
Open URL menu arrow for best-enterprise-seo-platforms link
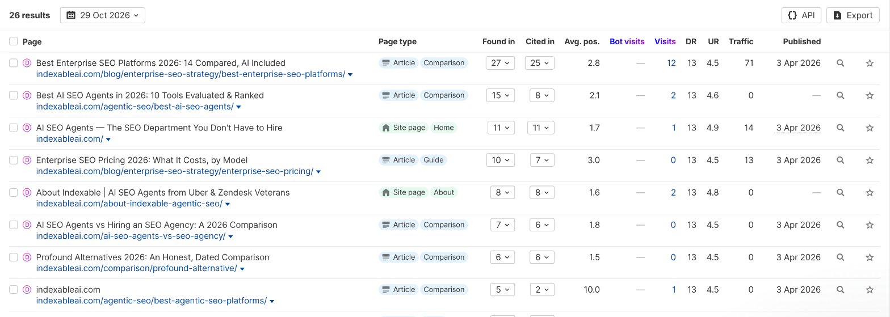tap(350, 75)
